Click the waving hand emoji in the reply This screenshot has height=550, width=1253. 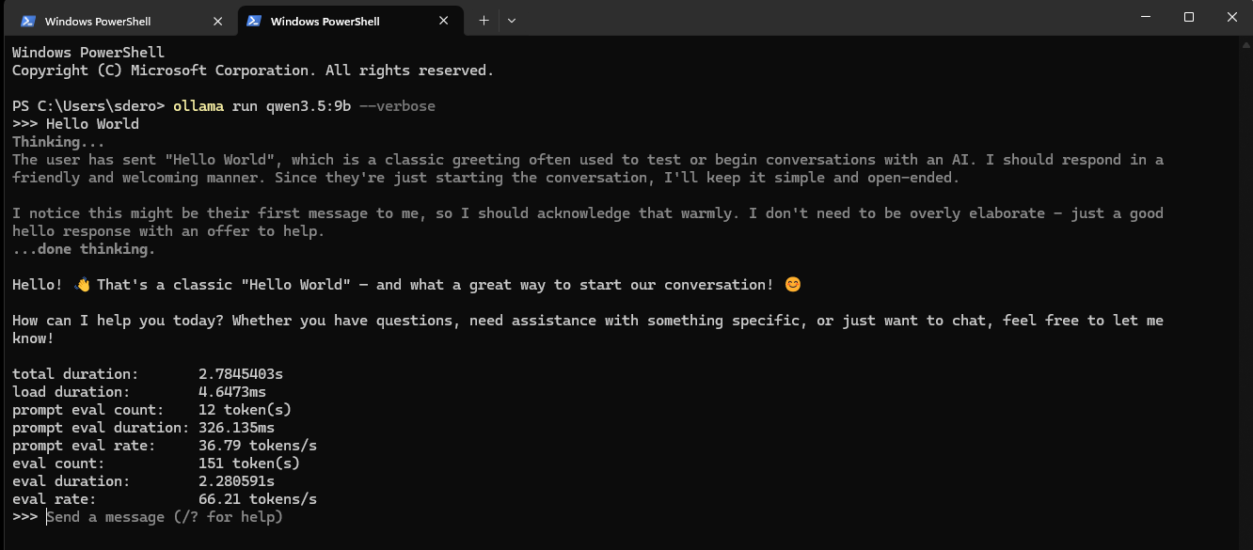[83, 285]
